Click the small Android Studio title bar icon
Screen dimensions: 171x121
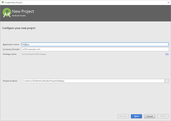coord(3,2)
